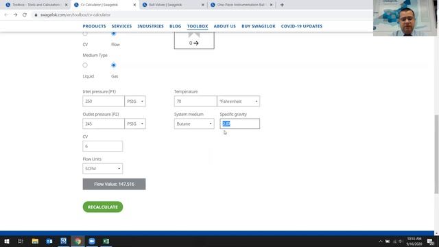Select the Liquid medium type radio button

point(85,65)
